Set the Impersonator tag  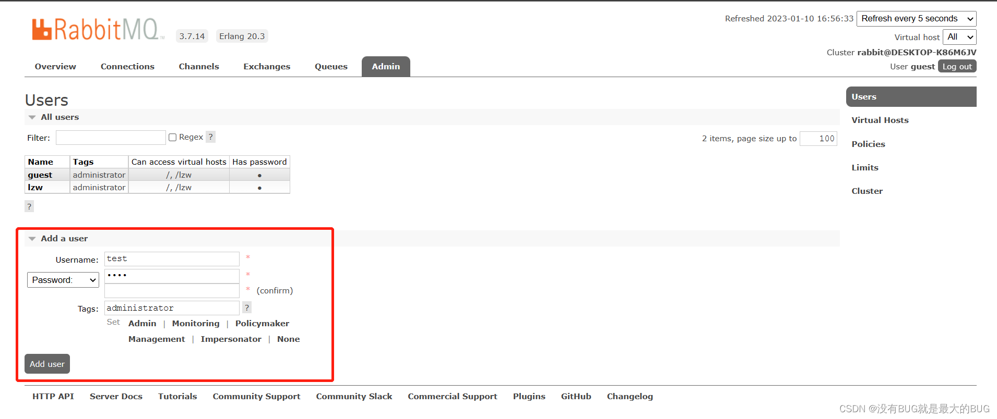click(231, 339)
